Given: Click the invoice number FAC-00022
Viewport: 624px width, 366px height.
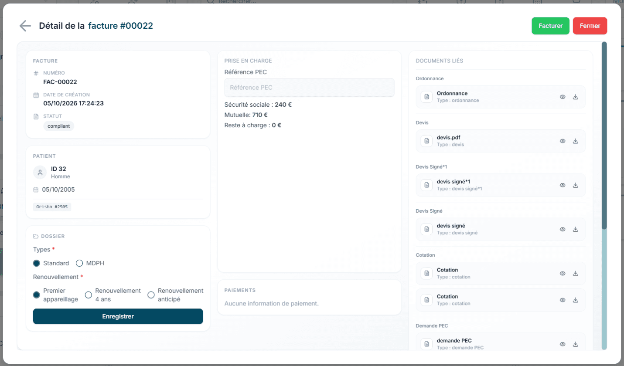Looking at the screenshot, I should (60, 81).
